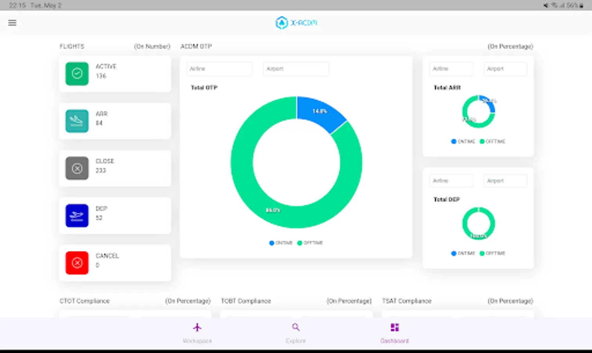
Task: Open Airport filter in ACDM OTP panel
Action: (296, 69)
